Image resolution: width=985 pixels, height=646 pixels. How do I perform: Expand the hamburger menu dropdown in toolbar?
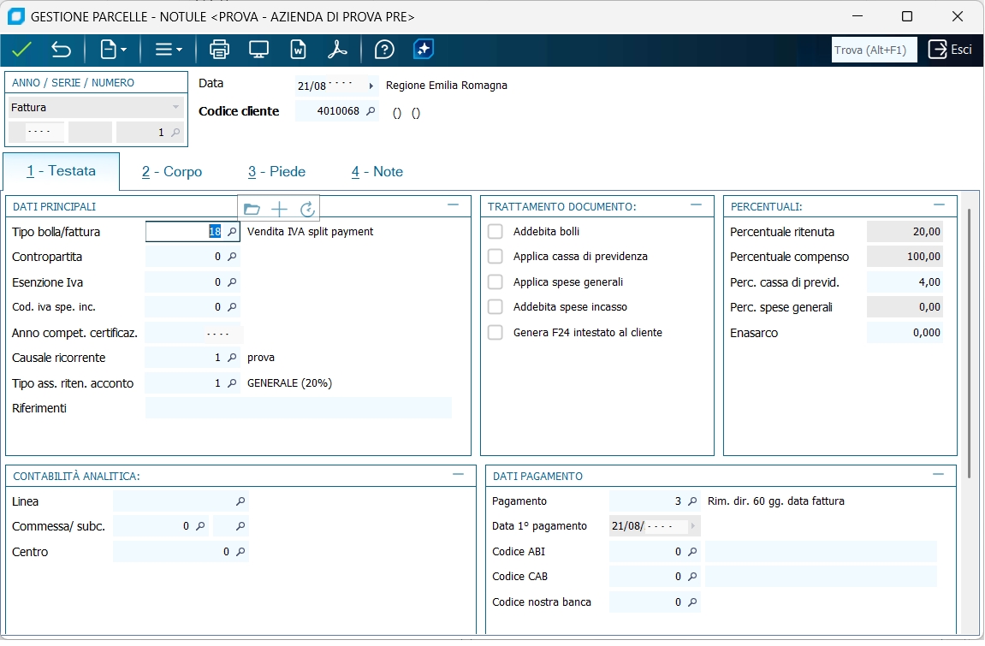click(169, 50)
